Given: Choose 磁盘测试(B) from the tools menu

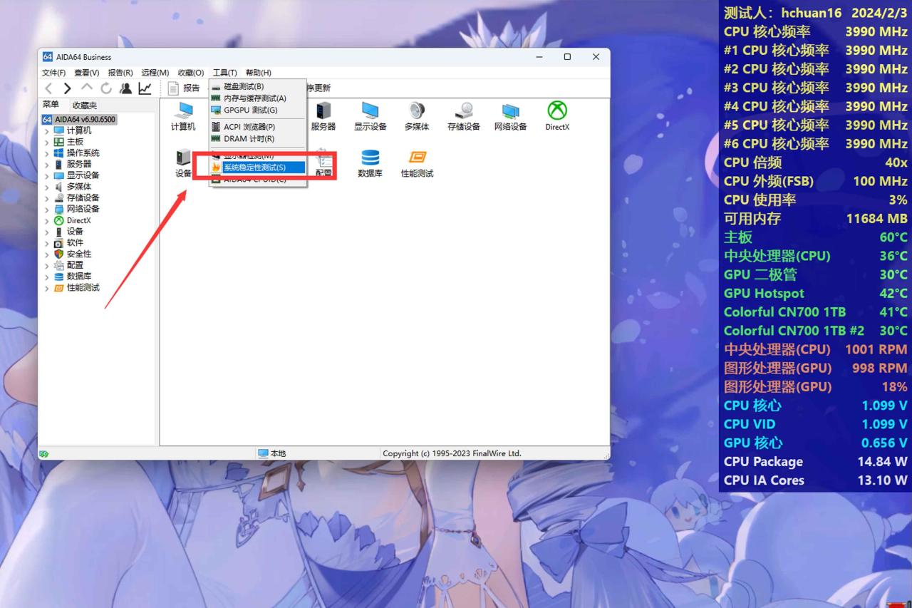Looking at the screenshot, I should tap(258, 86).
